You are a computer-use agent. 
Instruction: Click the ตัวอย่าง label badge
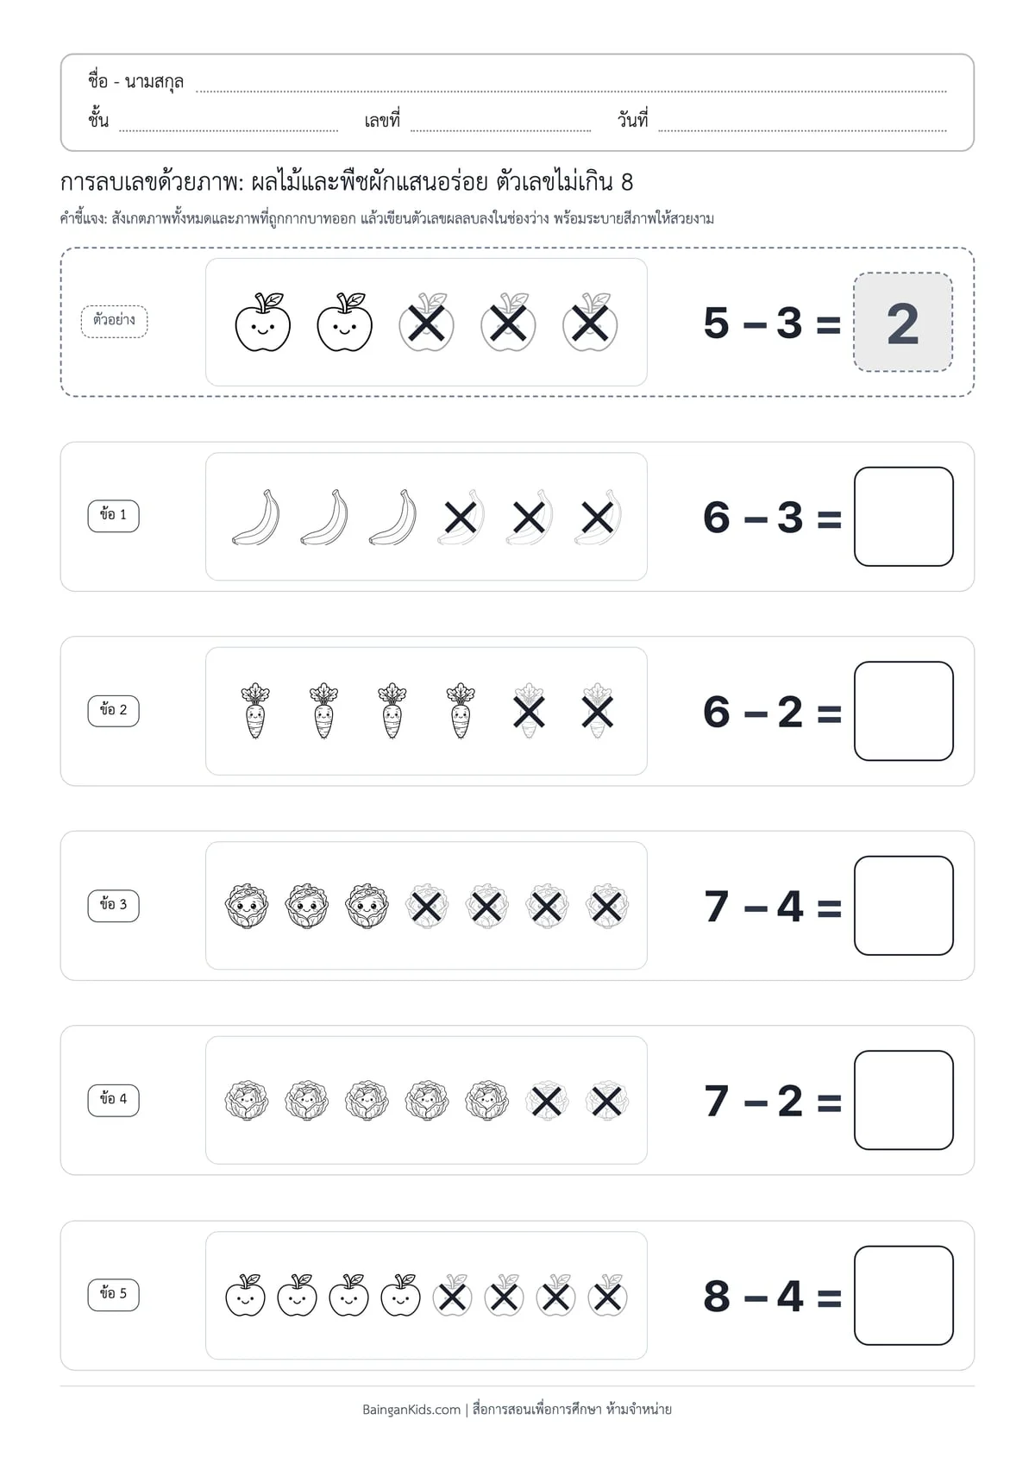point(115,321)
